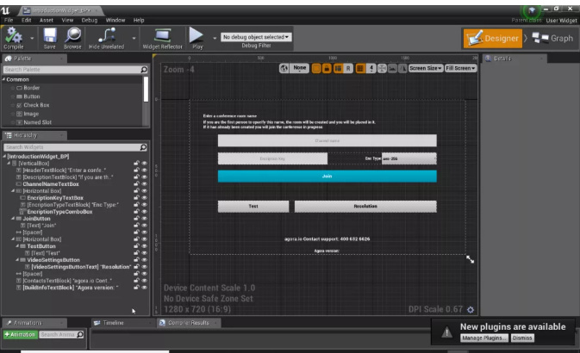Select the Check Box palette item
Image resolution: width=580 pixels, height=353 pixels.
[x=36, y=105]
